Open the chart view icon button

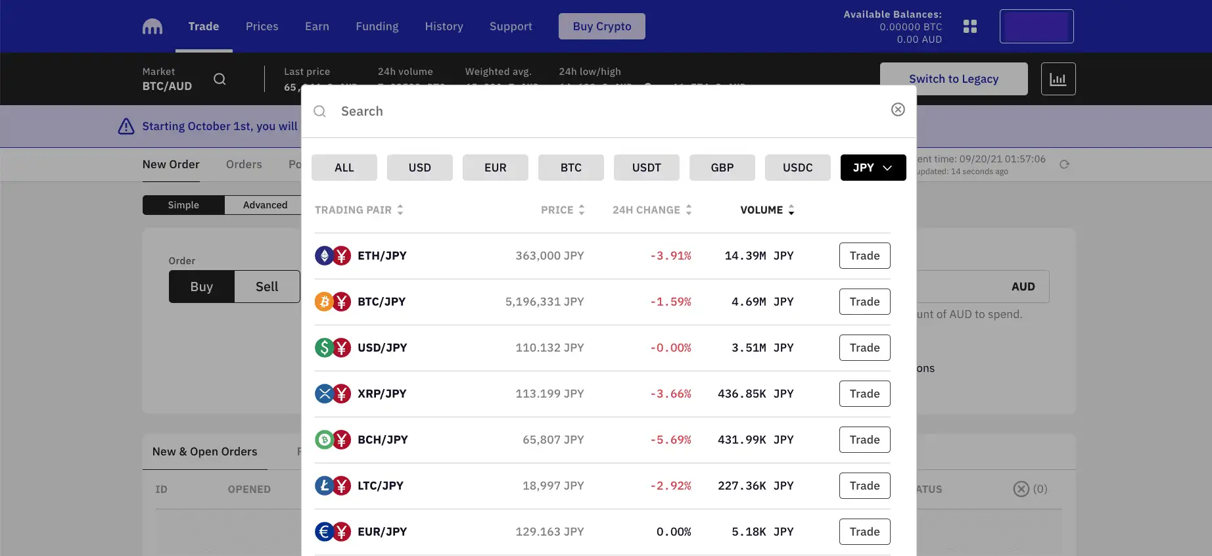tap(1058, 79)
